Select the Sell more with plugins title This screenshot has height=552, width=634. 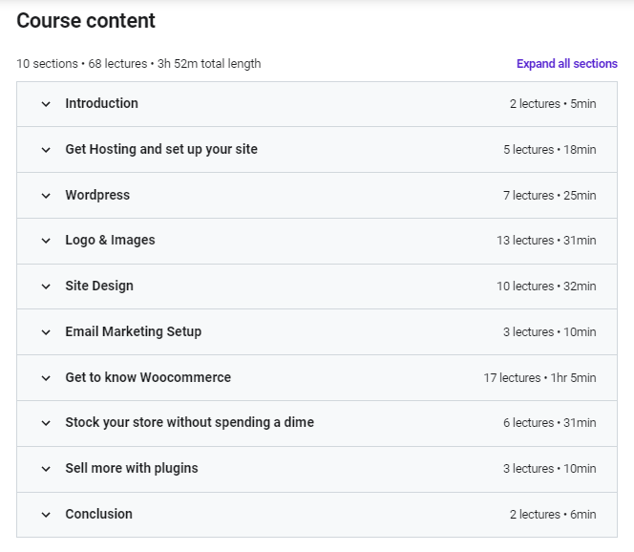point(132,468)
